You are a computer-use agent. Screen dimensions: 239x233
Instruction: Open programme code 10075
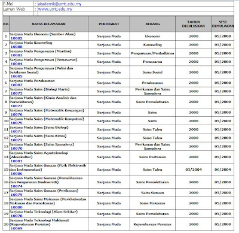pyautogui.click(x=17, y=123)
